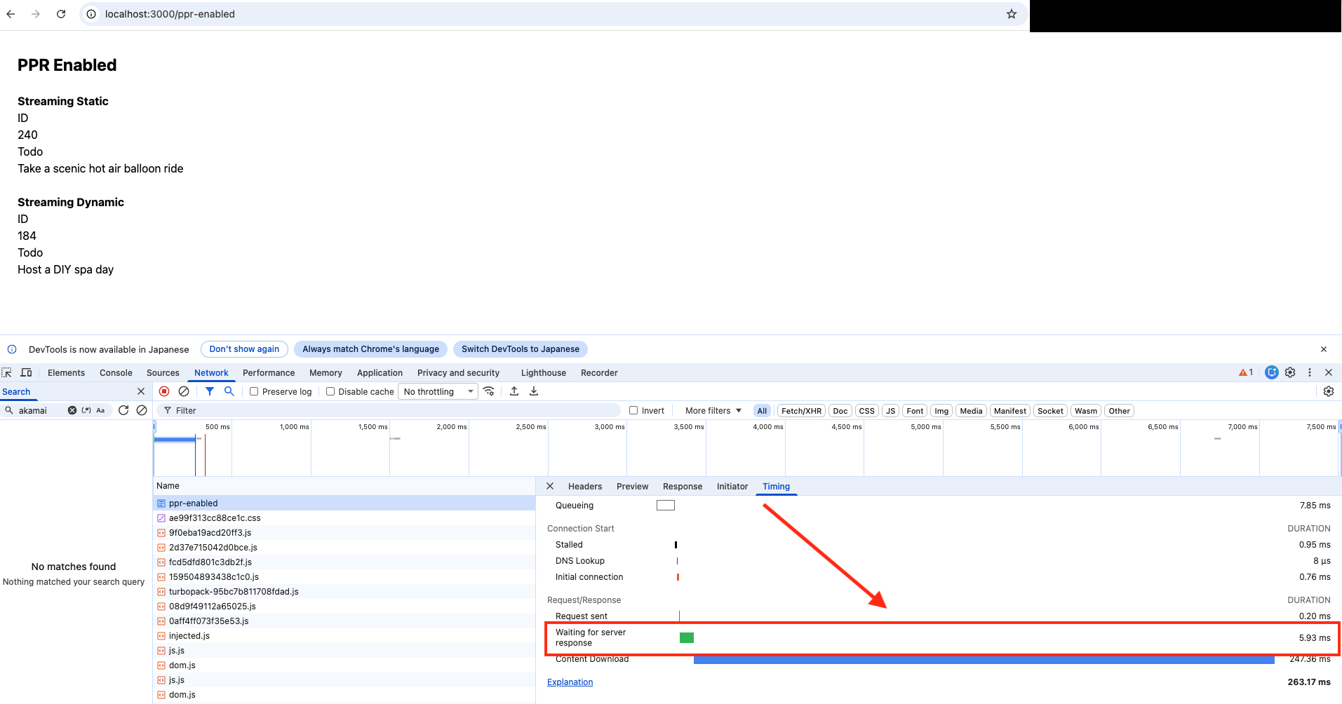Open the No throttling dropdown

438,392
